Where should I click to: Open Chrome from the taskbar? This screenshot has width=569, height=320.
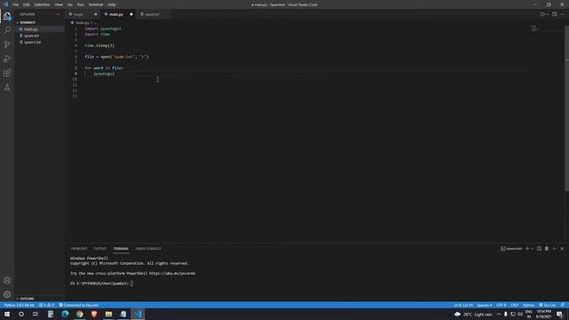(79, 314)
